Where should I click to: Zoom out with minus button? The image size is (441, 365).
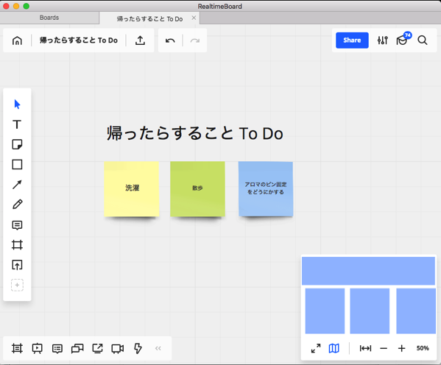point(384,349)
